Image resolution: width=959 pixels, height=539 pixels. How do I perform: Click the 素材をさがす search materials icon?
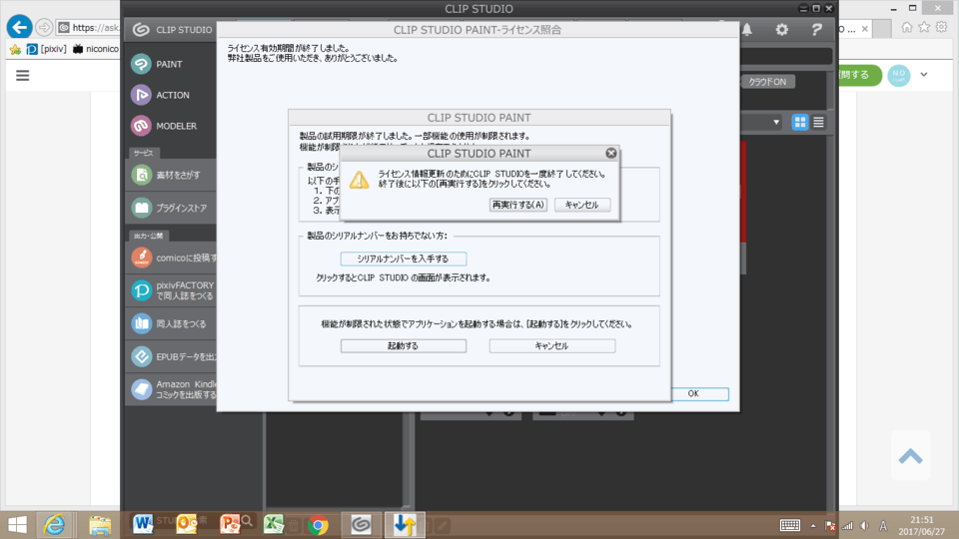(142, 175)
